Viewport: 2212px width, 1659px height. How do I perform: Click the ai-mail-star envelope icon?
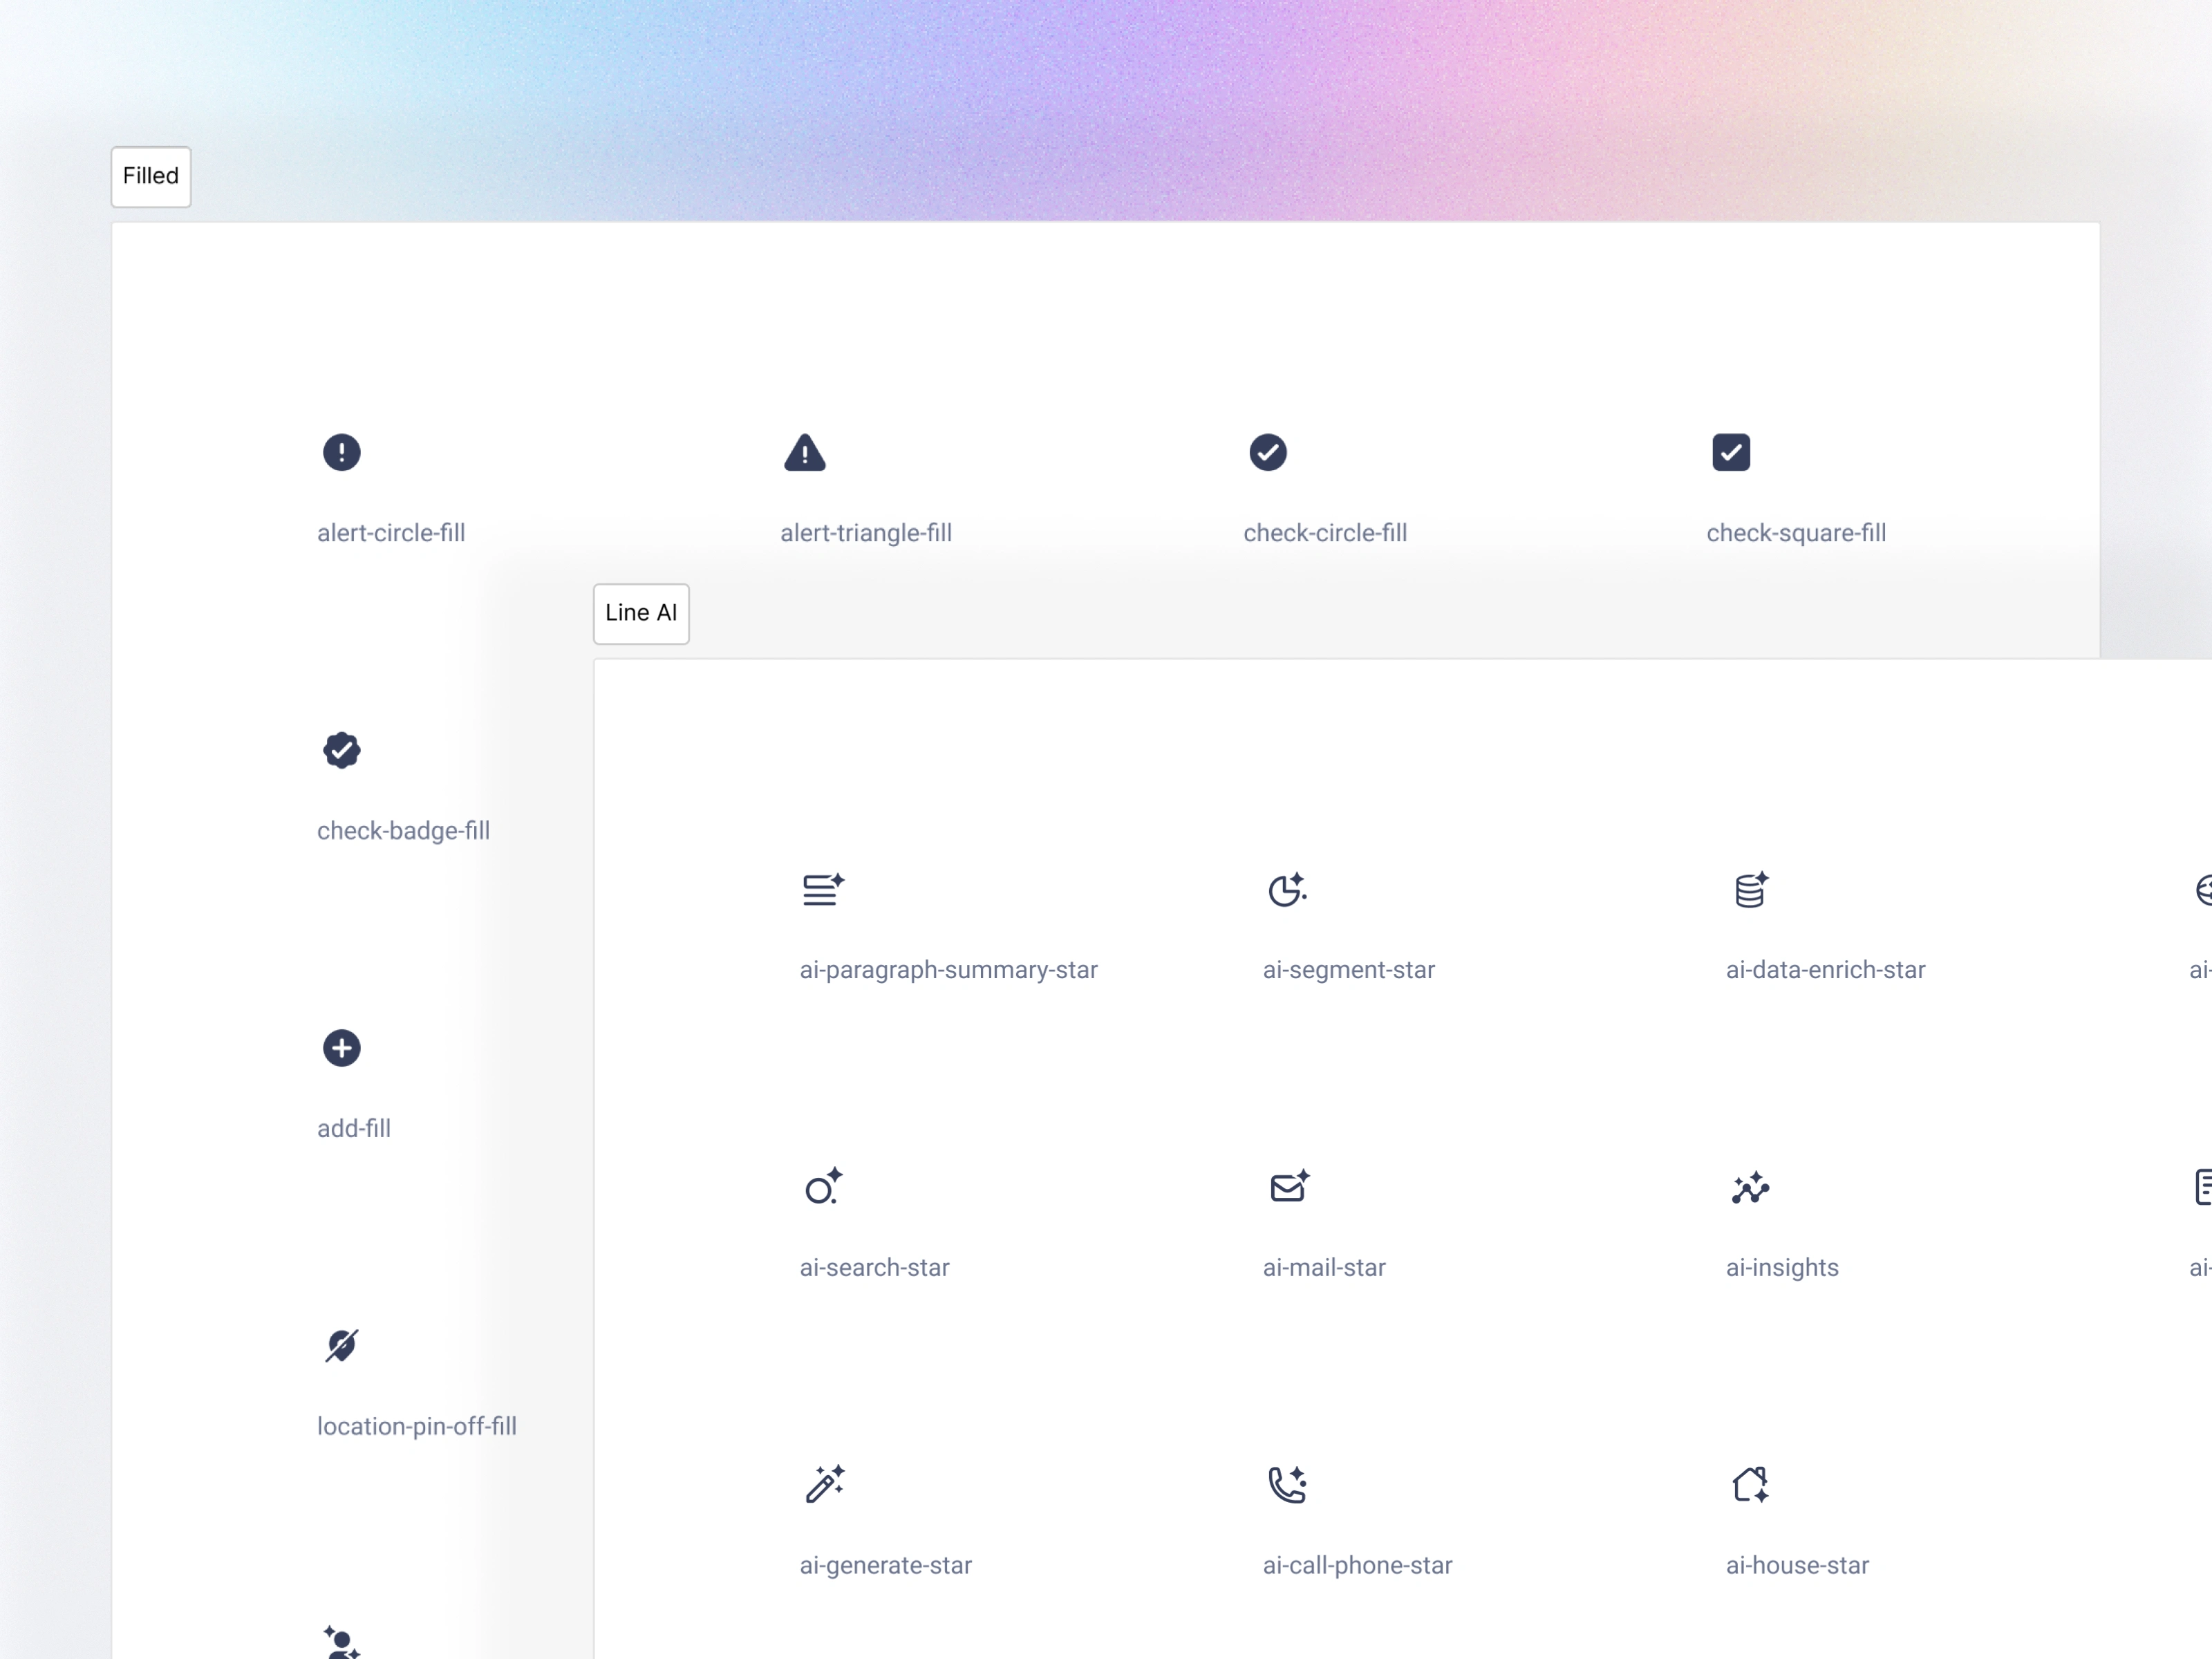click(x=1288, y=1187)
